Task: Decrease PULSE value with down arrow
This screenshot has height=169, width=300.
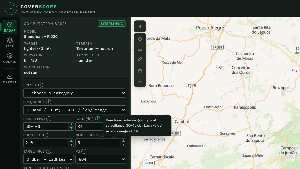Action: pyautogui.click(x=71, y=145)
